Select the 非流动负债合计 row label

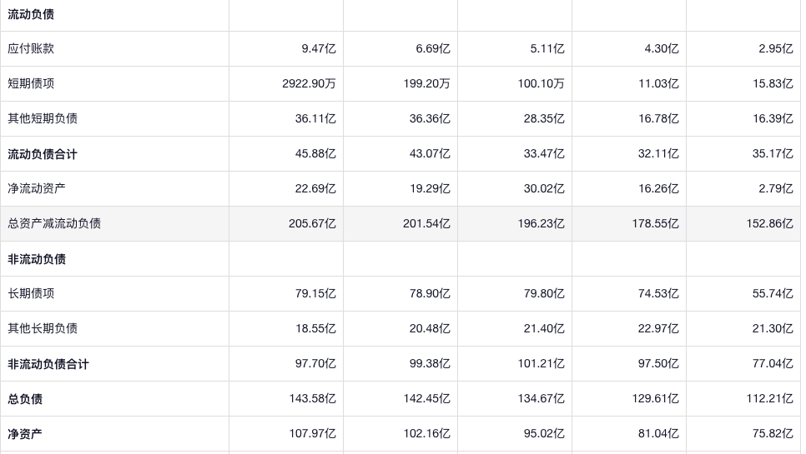click(x=48, y=364)
